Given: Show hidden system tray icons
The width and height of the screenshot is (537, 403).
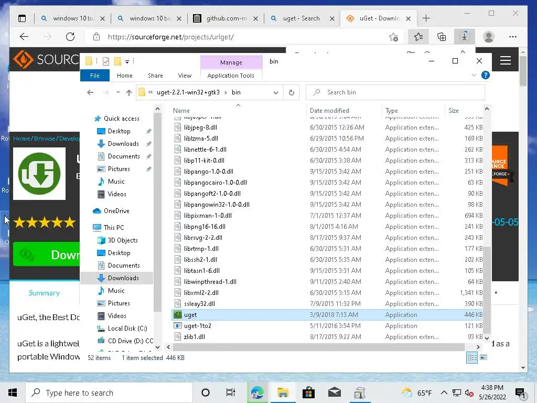Looking at the screenshot, I should [444, 393].
